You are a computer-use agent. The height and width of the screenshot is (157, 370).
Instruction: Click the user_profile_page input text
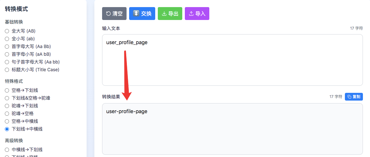pos(127,43)
